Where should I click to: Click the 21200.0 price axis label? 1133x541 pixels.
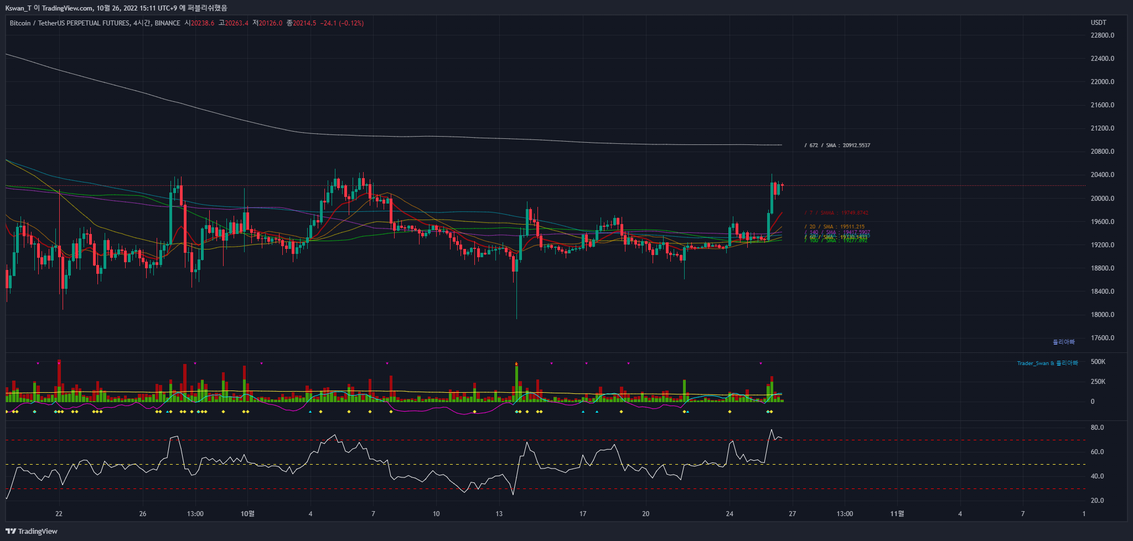[x=1102, y=128]
